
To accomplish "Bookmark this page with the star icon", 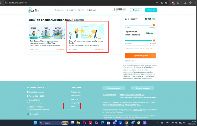I will point(166,3).
